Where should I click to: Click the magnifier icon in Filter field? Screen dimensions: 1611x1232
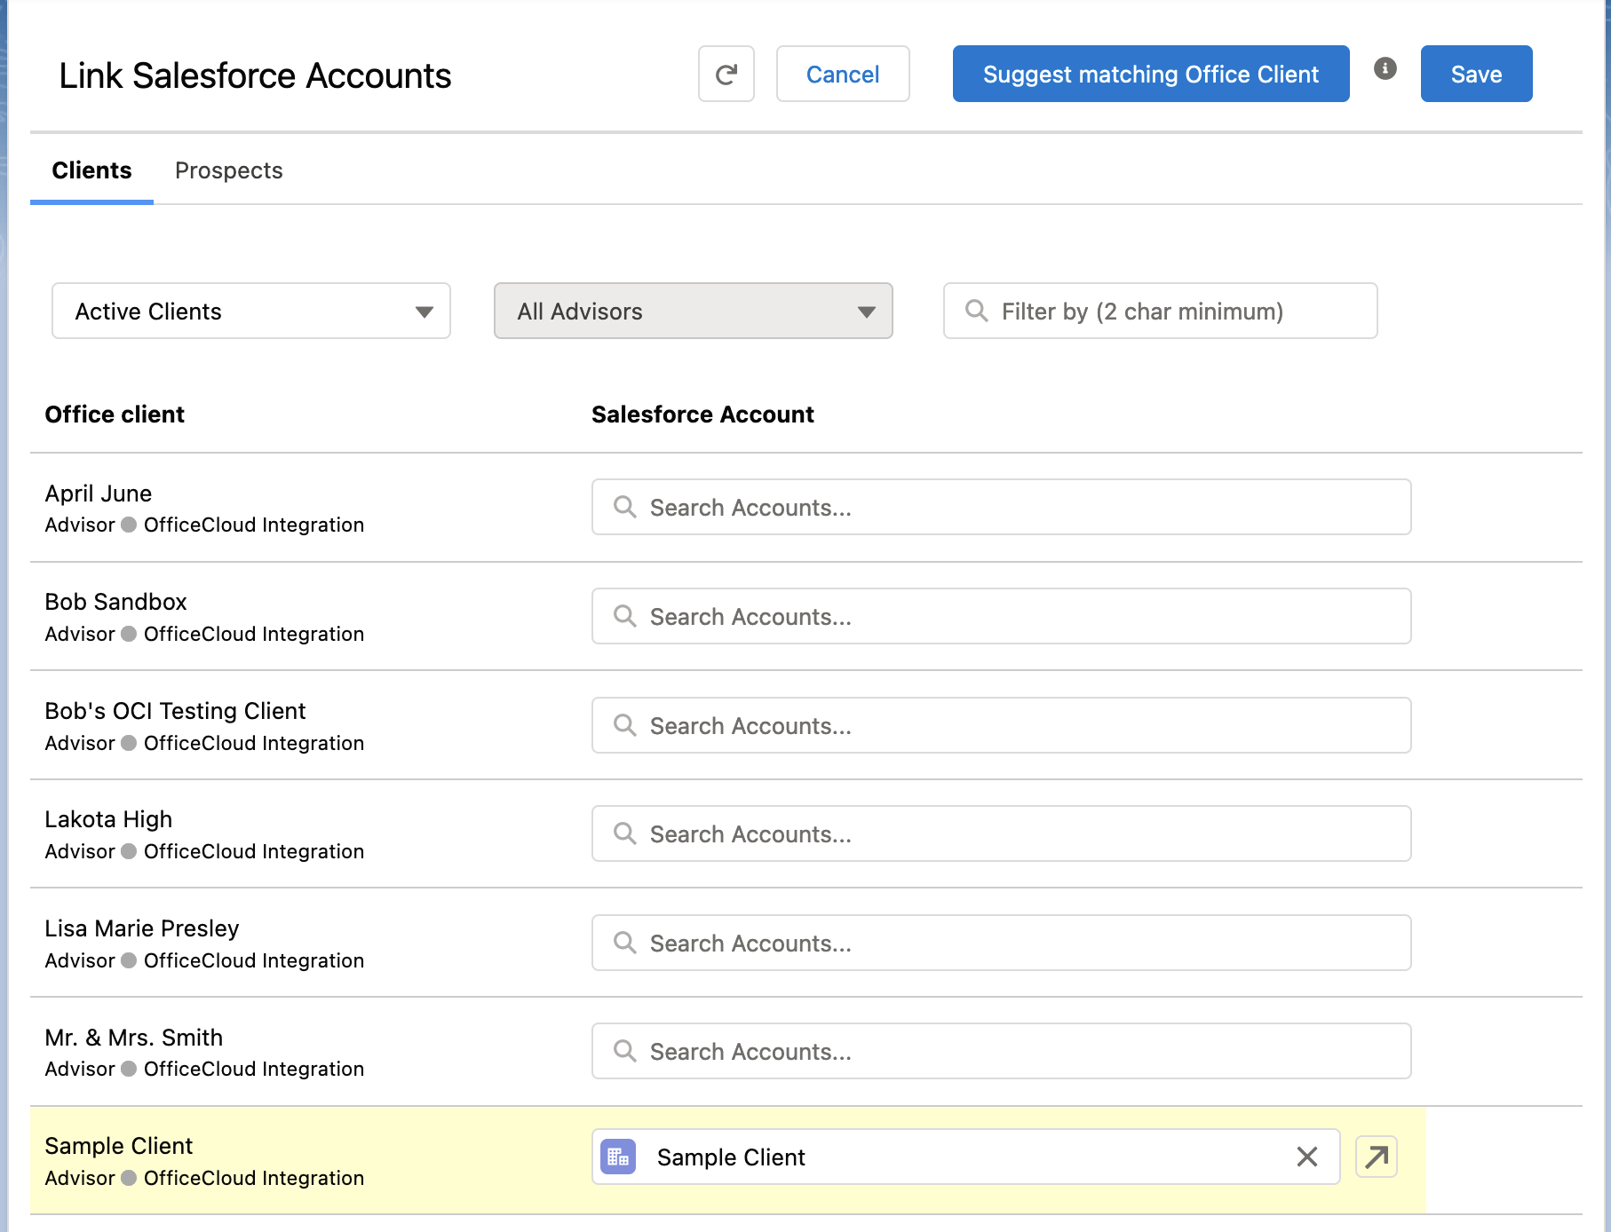pos(976,311)
